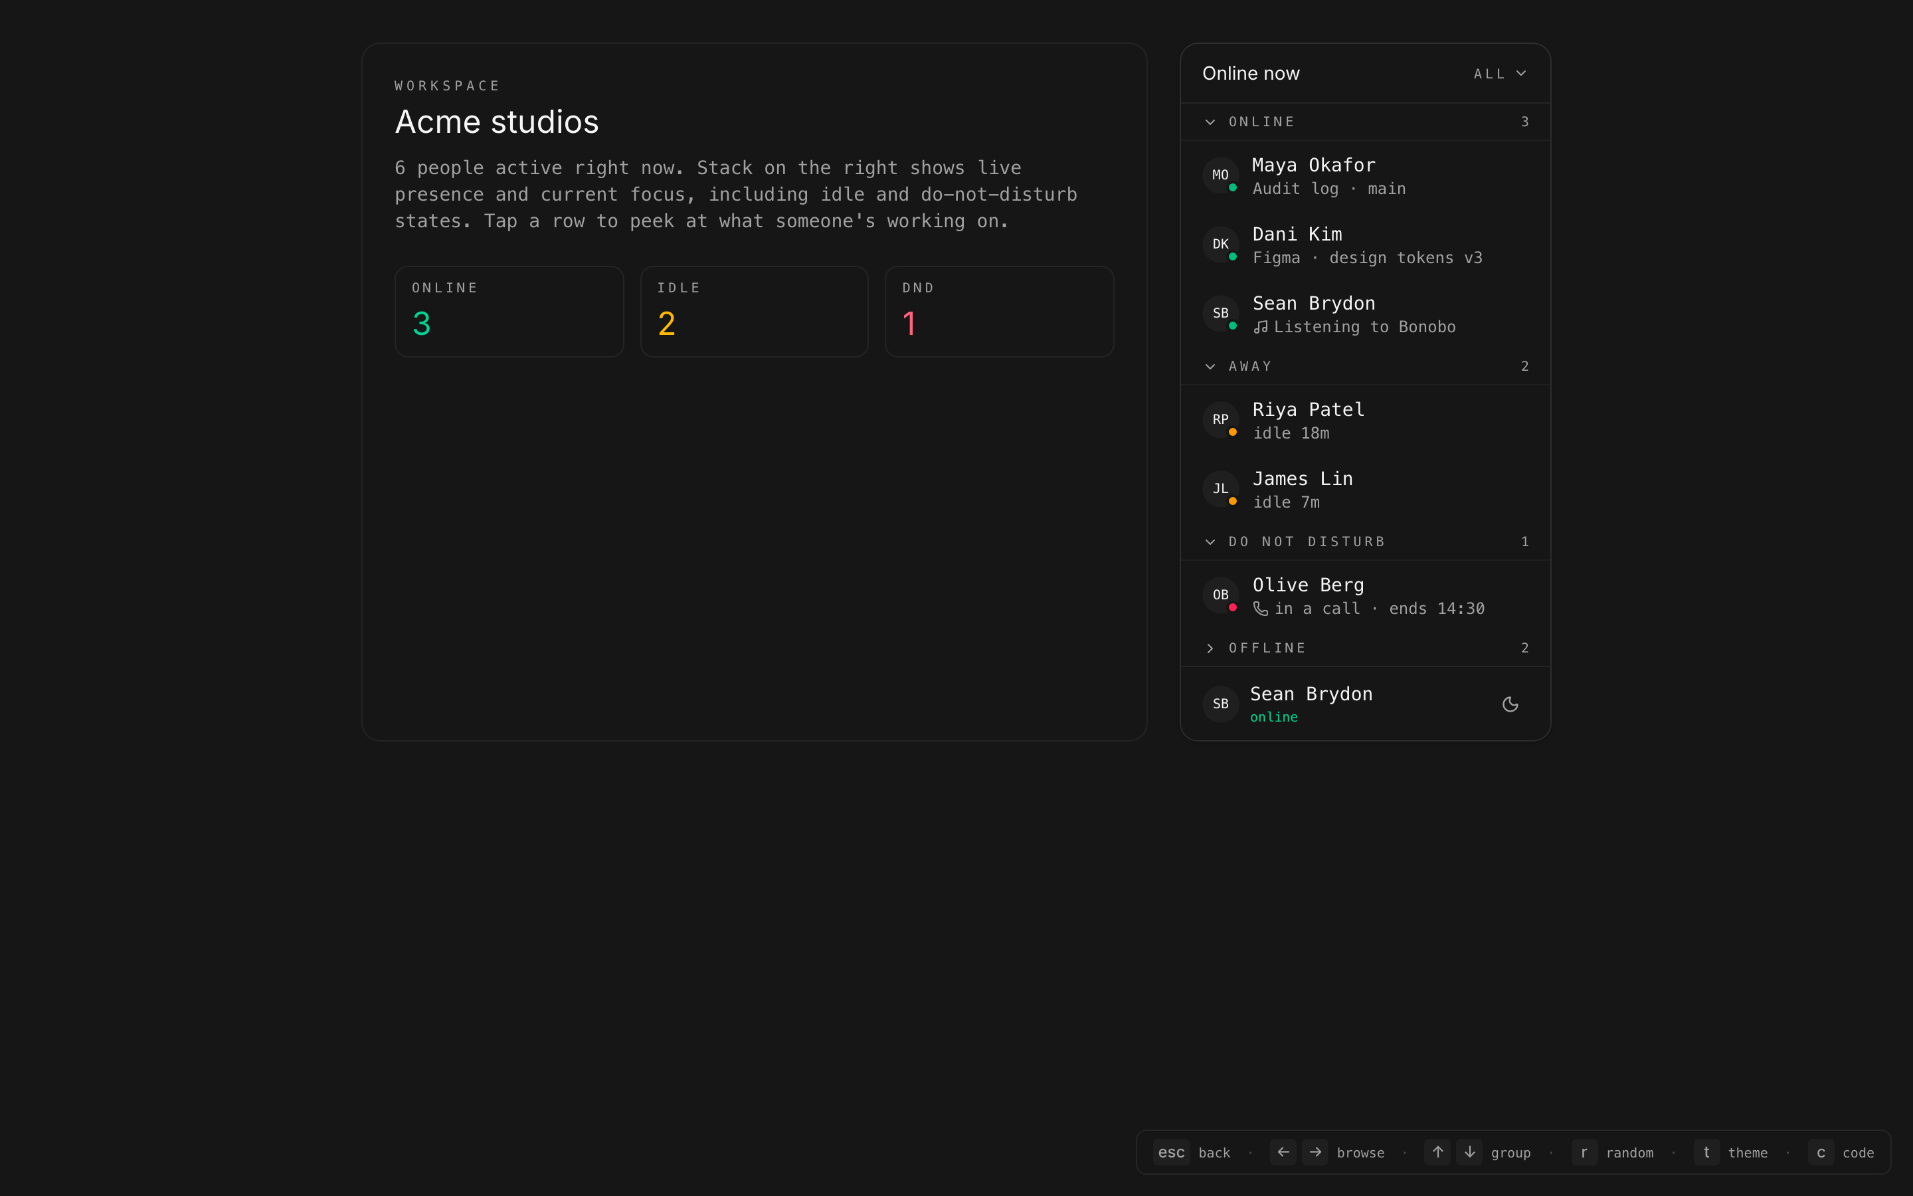Open the ALL filter dropdown
Image resolution: width=1913 pixels, height=1196 pixels.
pyautogui.click(x=1500, y=74)
